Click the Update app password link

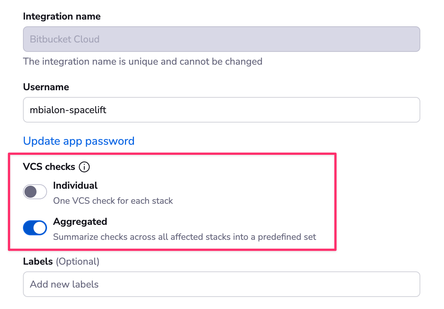(79, 141)
